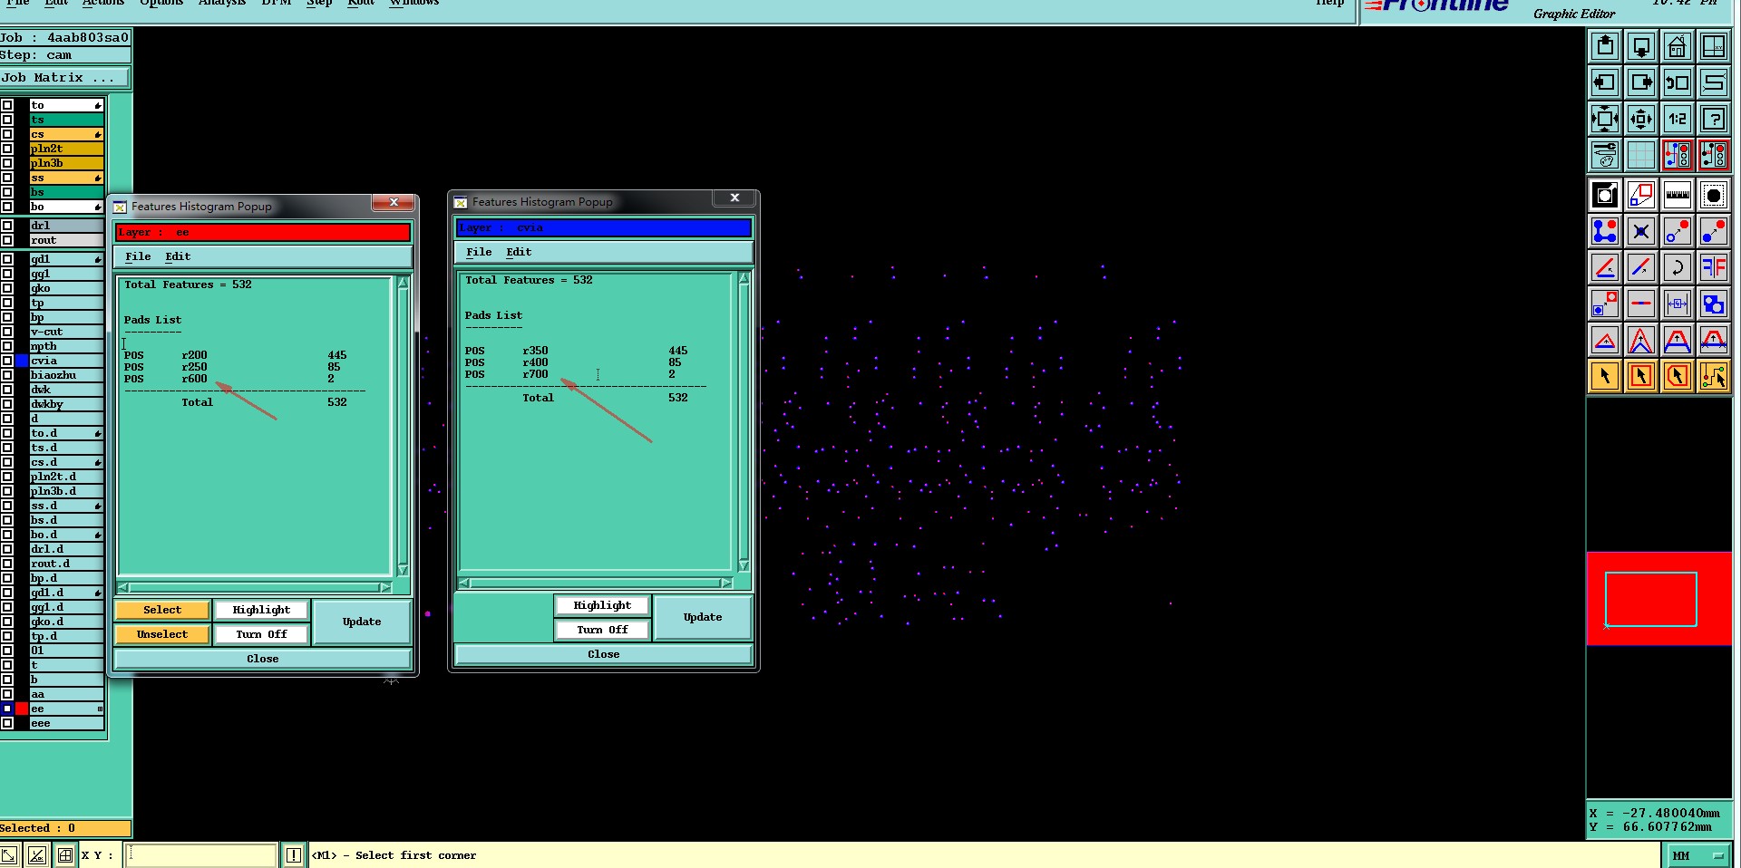
Task: Click the Unselect button
Action: click(x=162, y=634)
